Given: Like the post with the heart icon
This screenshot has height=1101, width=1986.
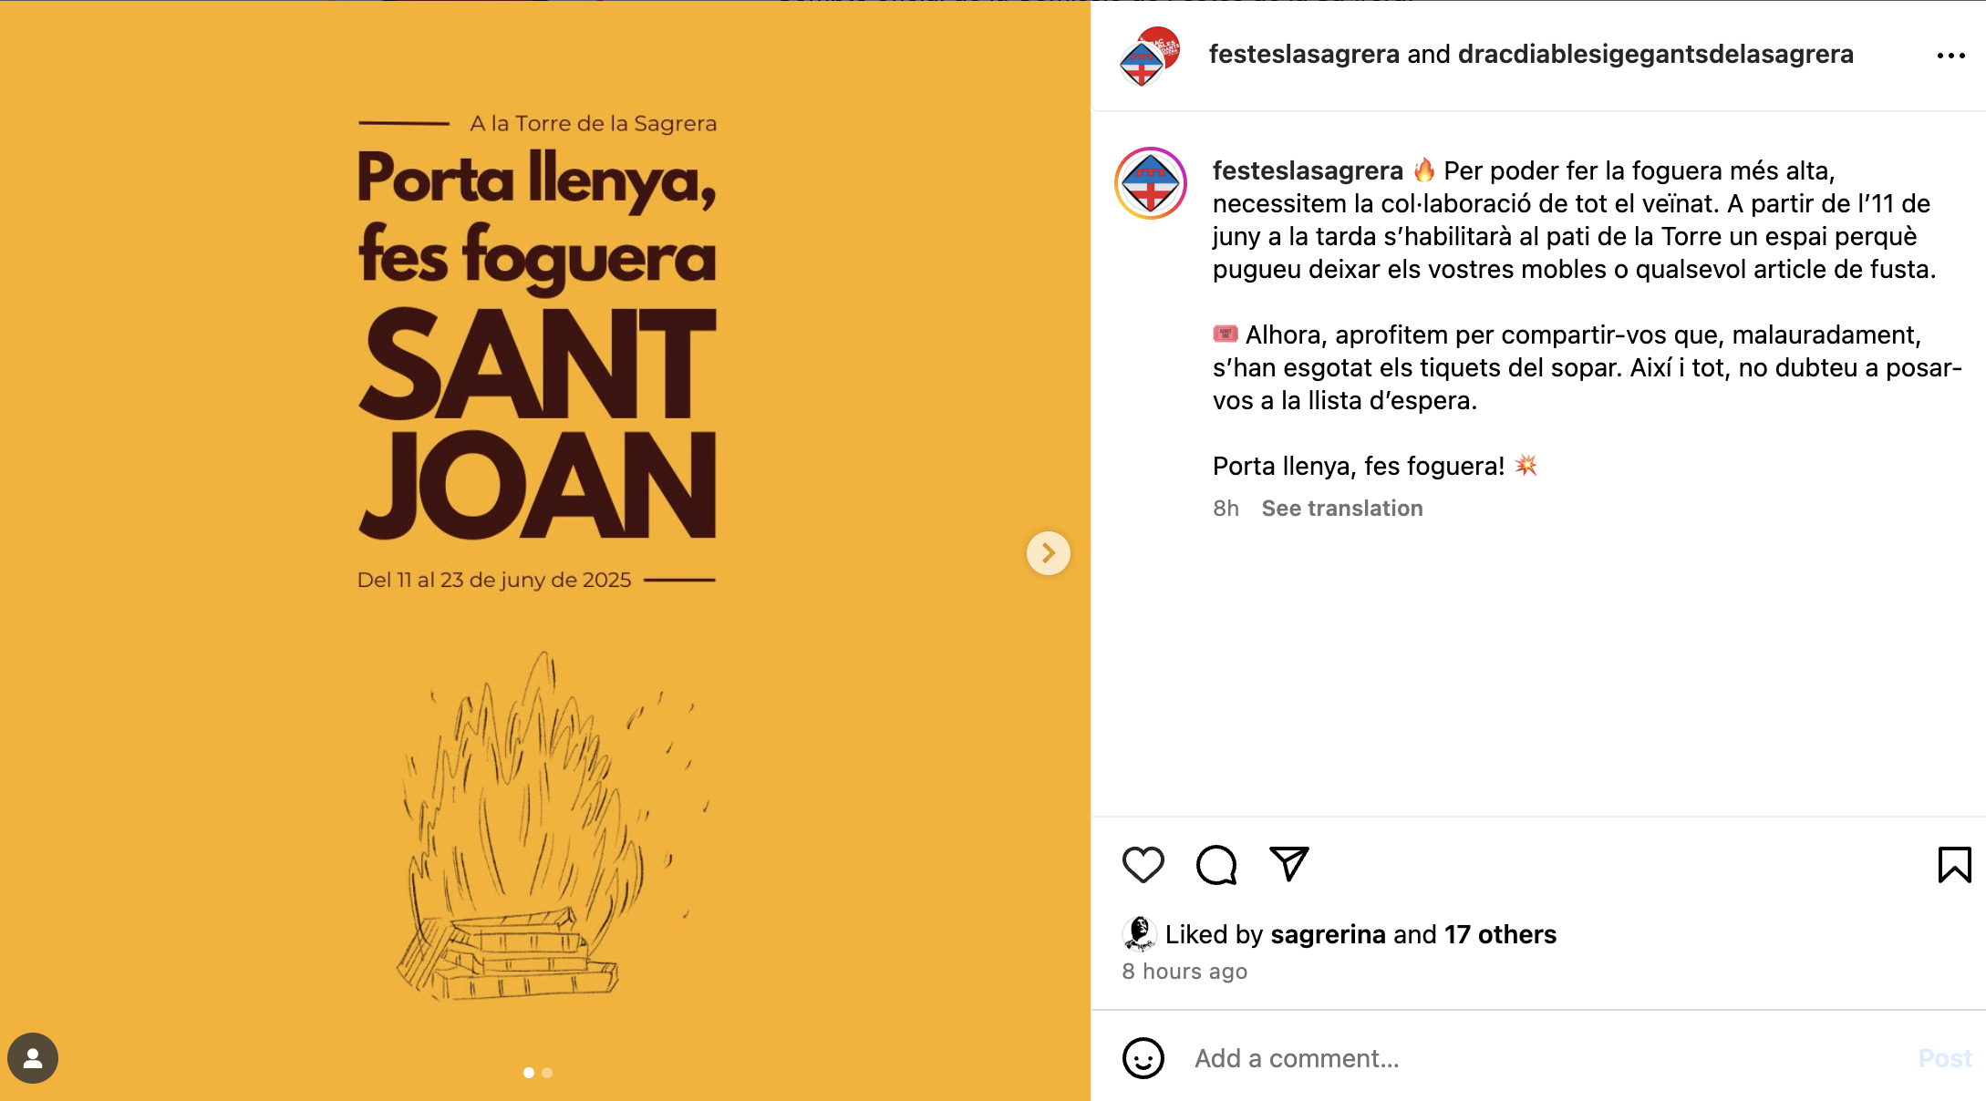Looking at the screenshot, I should point(1143,864).
